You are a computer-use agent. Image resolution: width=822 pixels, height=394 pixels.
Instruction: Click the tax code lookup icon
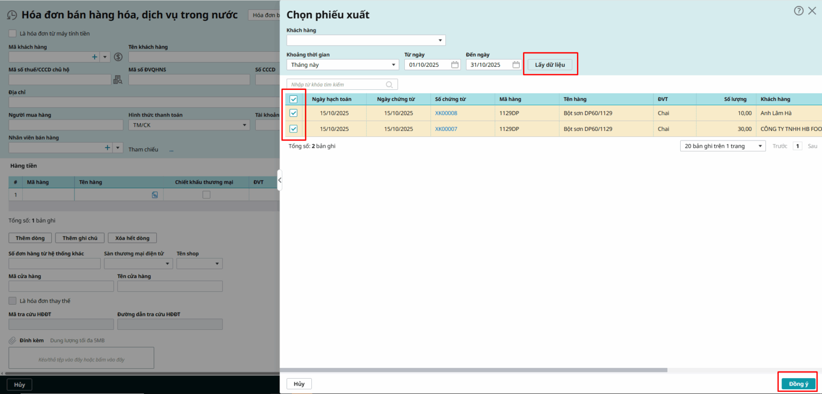[x=118, y=80]
